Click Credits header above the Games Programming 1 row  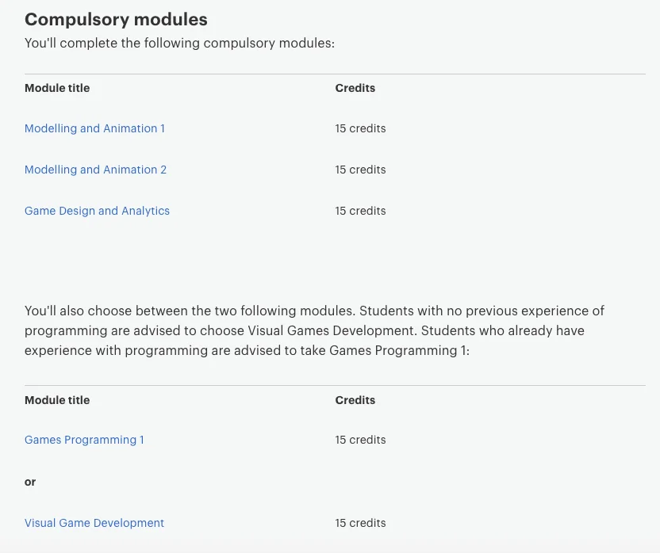[355, 400]
